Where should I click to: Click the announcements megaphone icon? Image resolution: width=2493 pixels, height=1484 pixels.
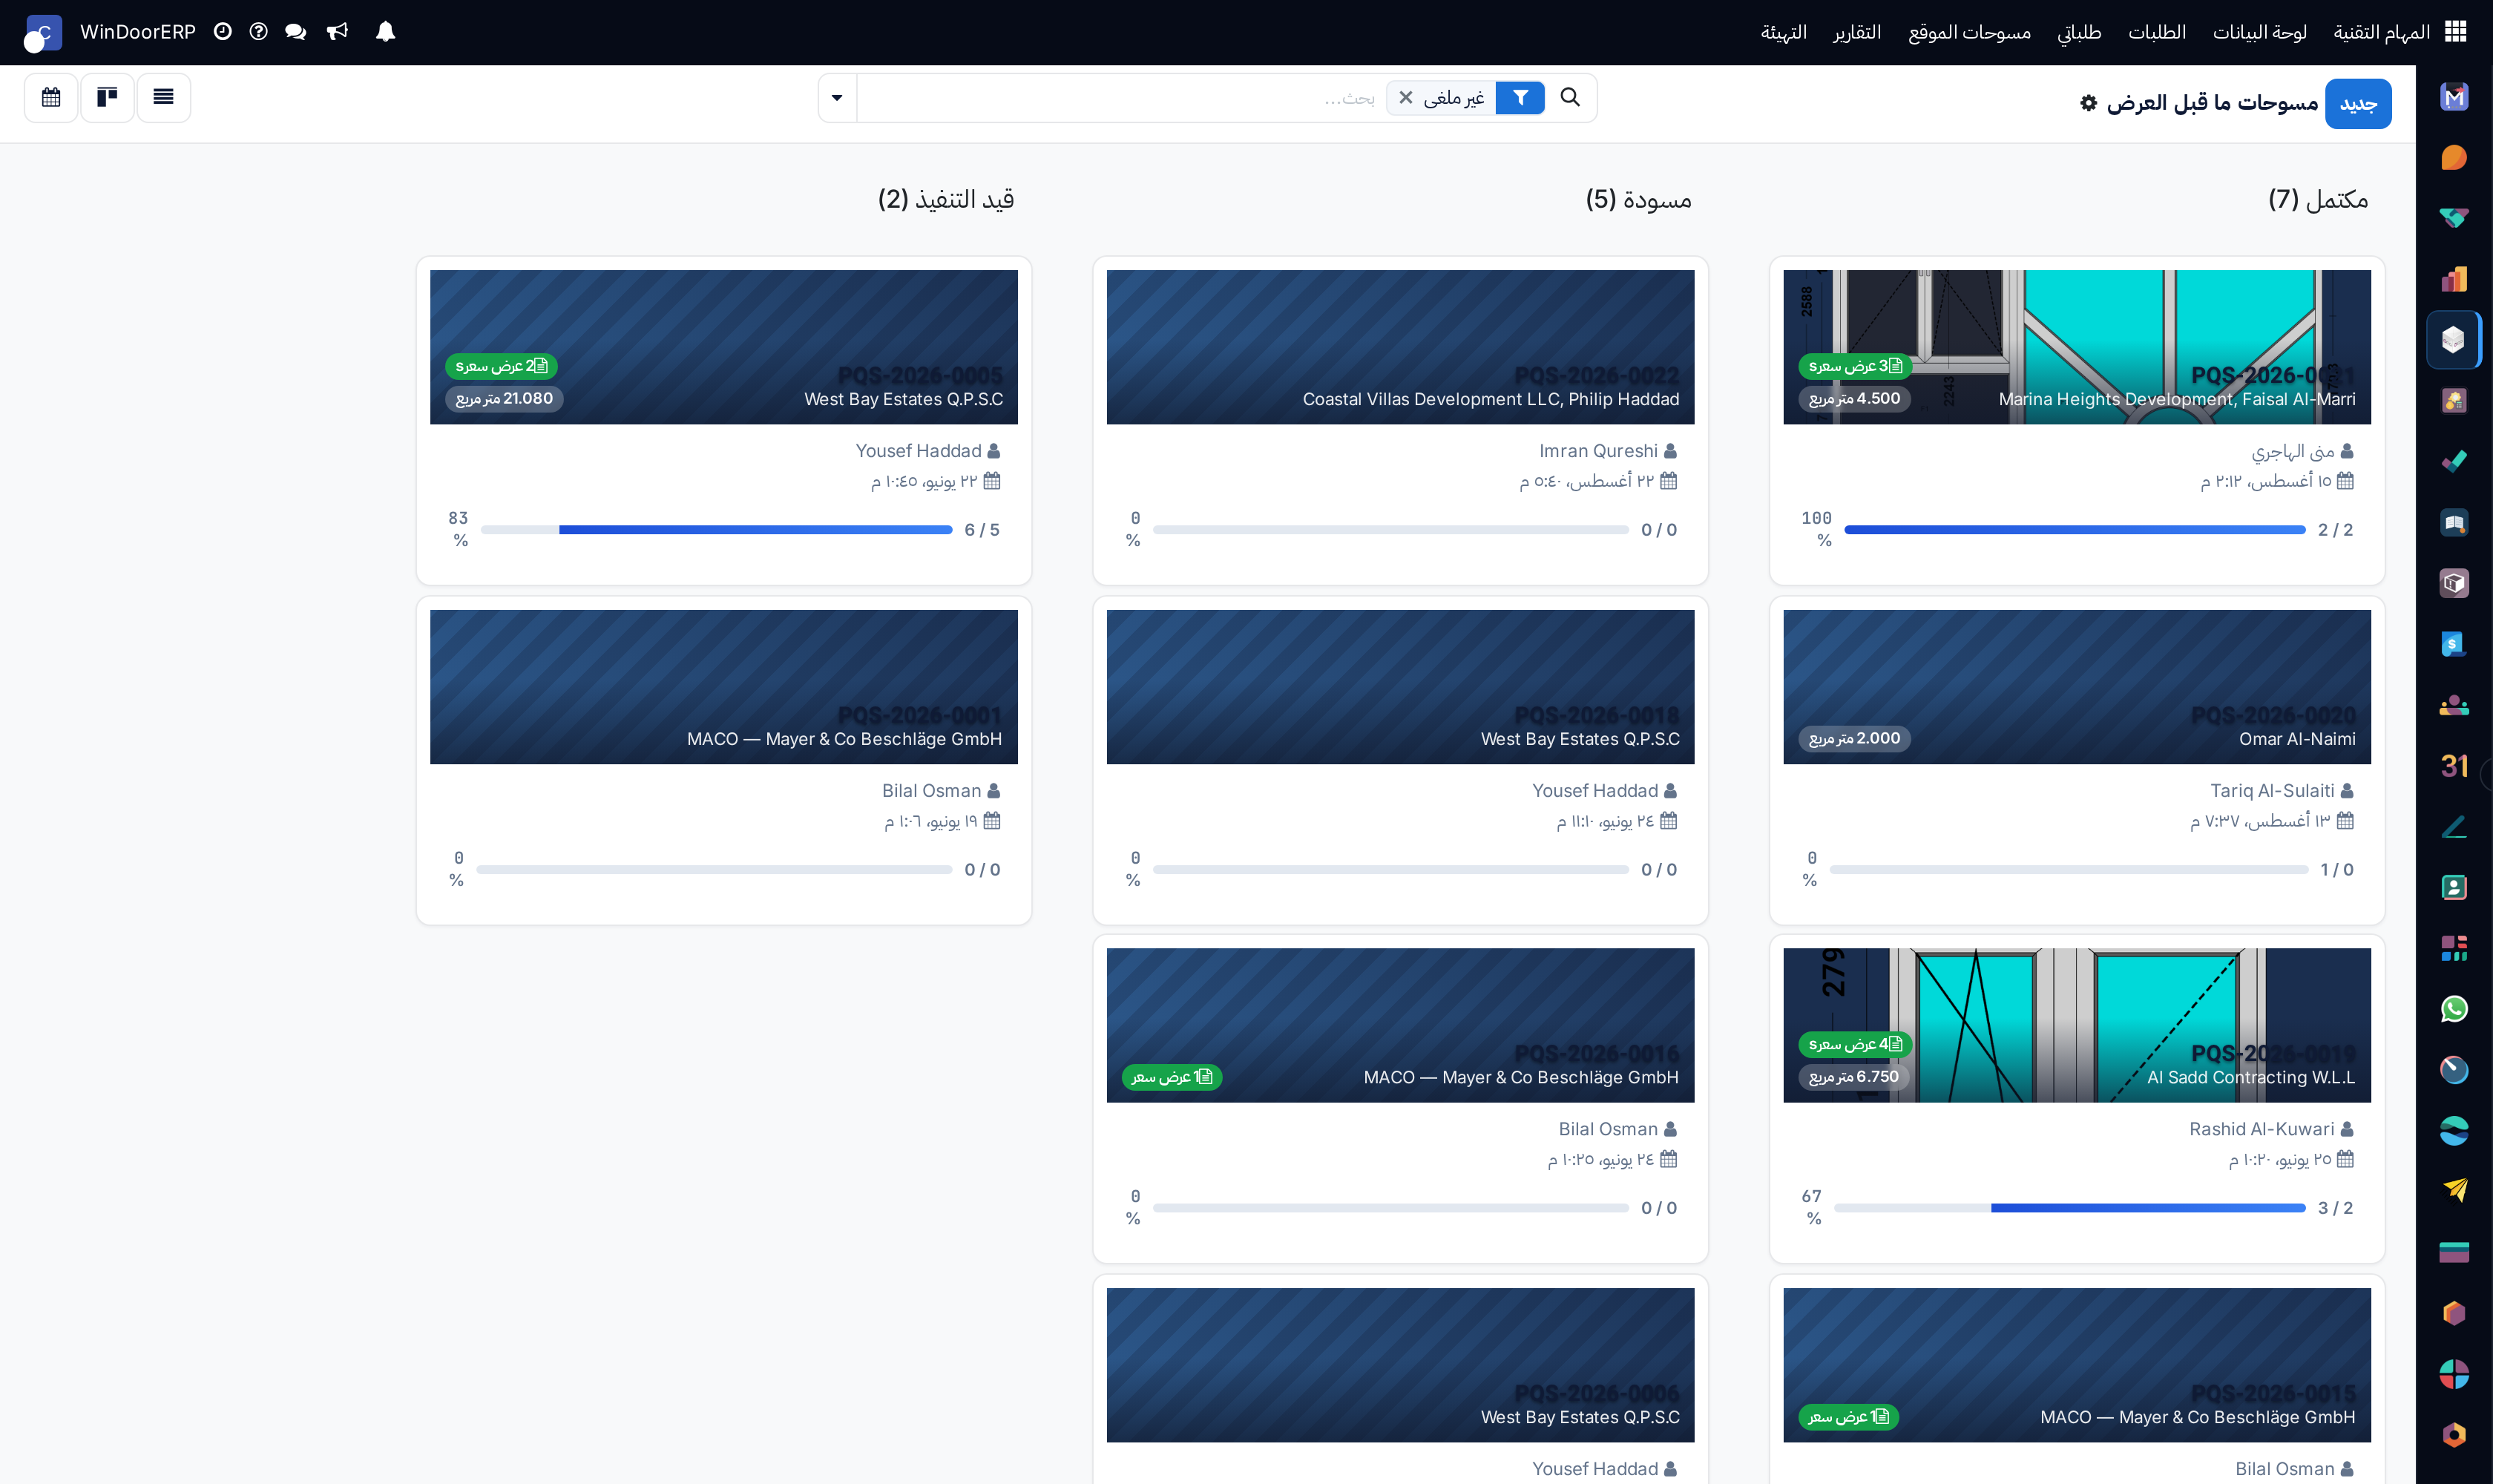click(337, 32)
